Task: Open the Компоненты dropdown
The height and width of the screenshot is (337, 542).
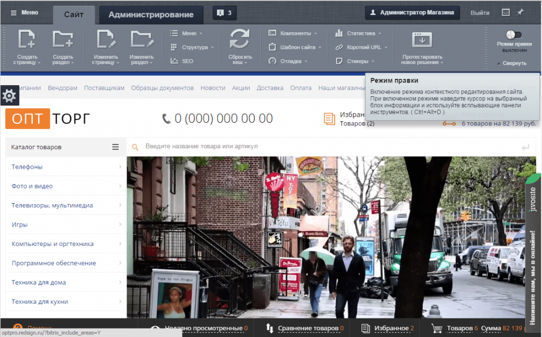Action: coord(293,33)
